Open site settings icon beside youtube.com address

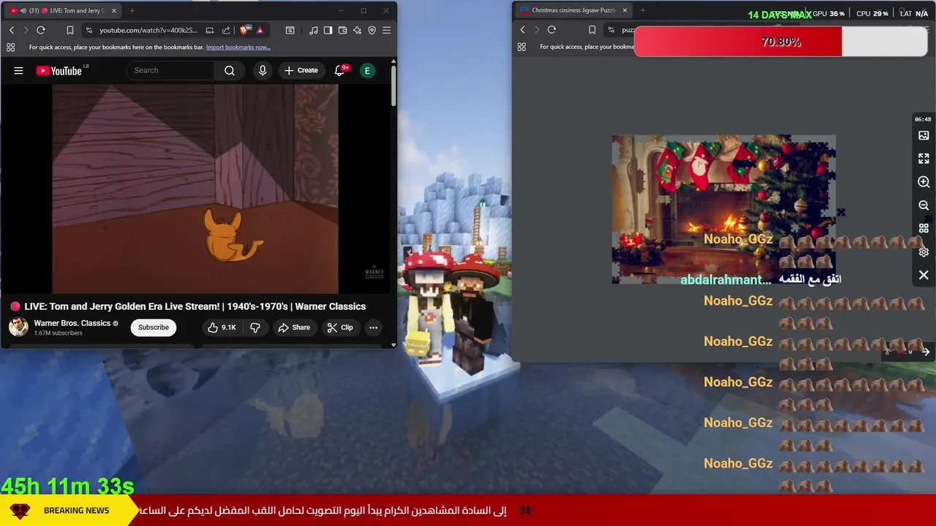(x=88, y=30)
